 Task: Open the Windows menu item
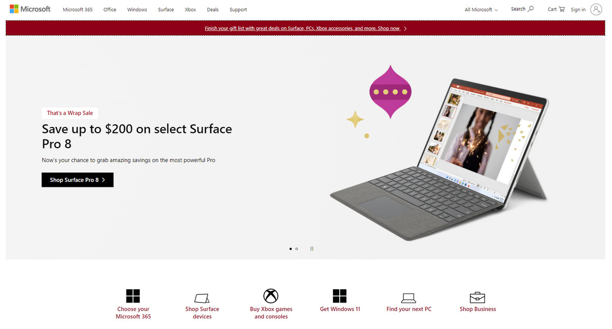click(x=137, y=10)
